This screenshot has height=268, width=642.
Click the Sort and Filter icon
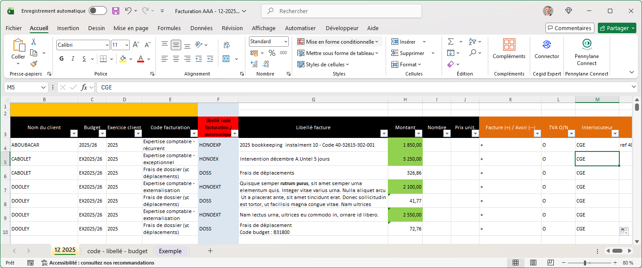point(472,41)
